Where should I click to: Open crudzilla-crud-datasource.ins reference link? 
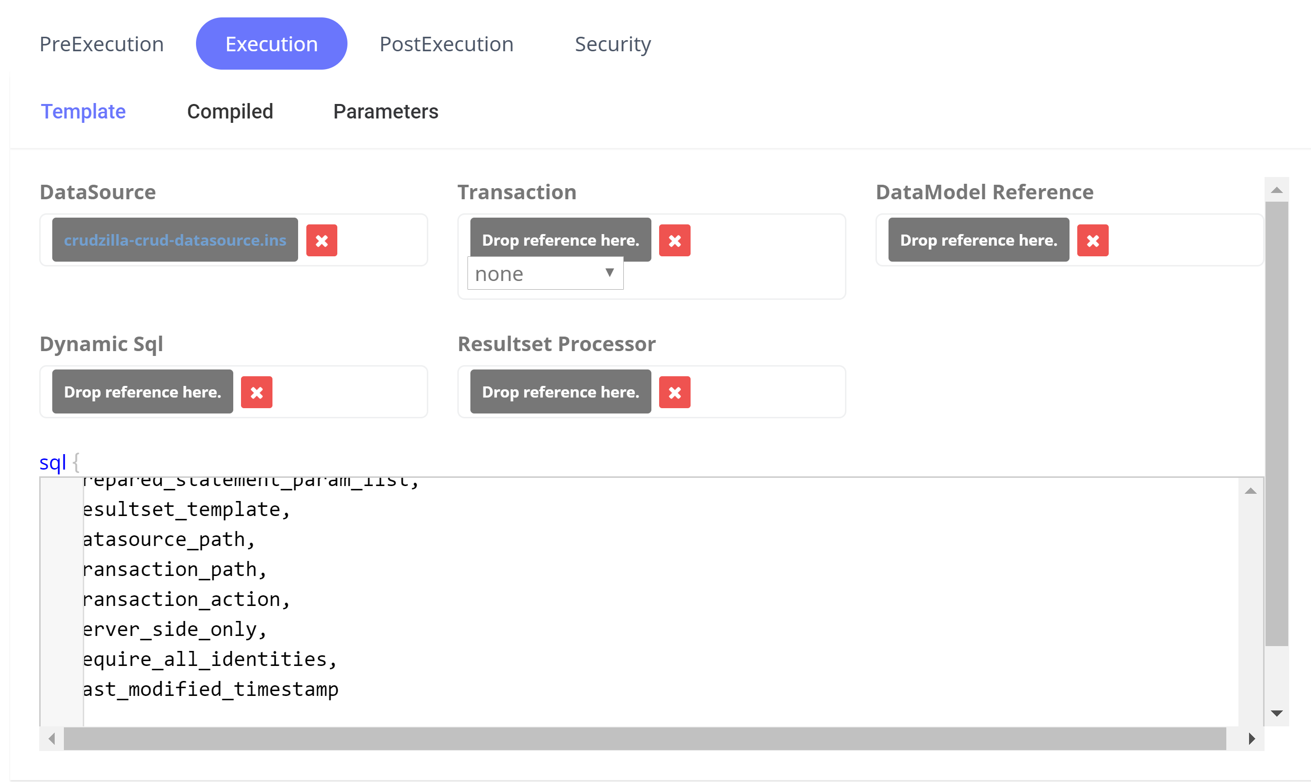[x=175, y=240]
